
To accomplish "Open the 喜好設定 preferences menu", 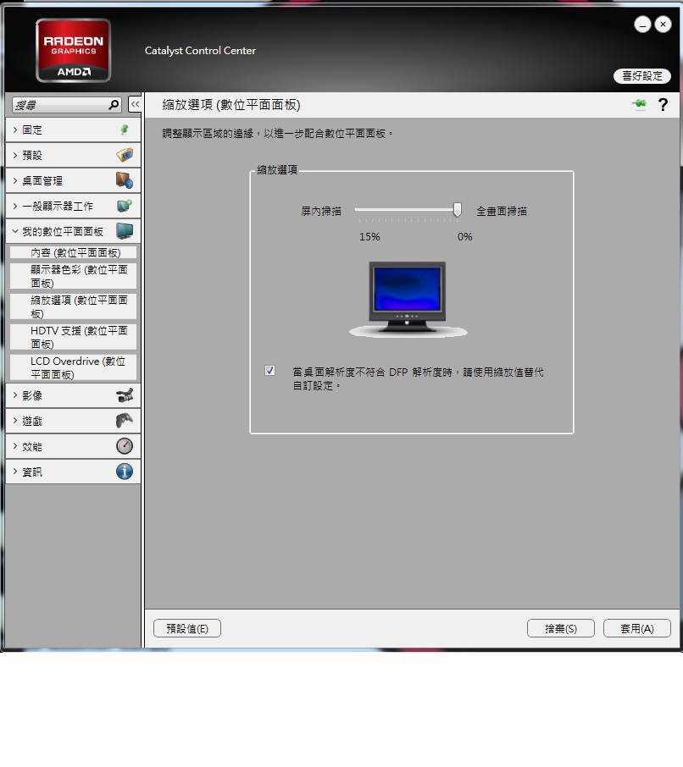I will pyautogui.click(x=641, y=76).
